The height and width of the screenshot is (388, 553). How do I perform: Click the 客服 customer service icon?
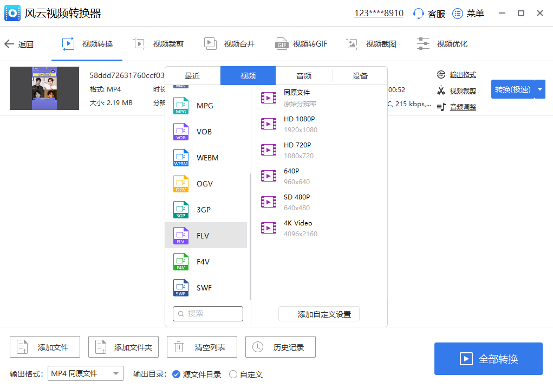419,14
